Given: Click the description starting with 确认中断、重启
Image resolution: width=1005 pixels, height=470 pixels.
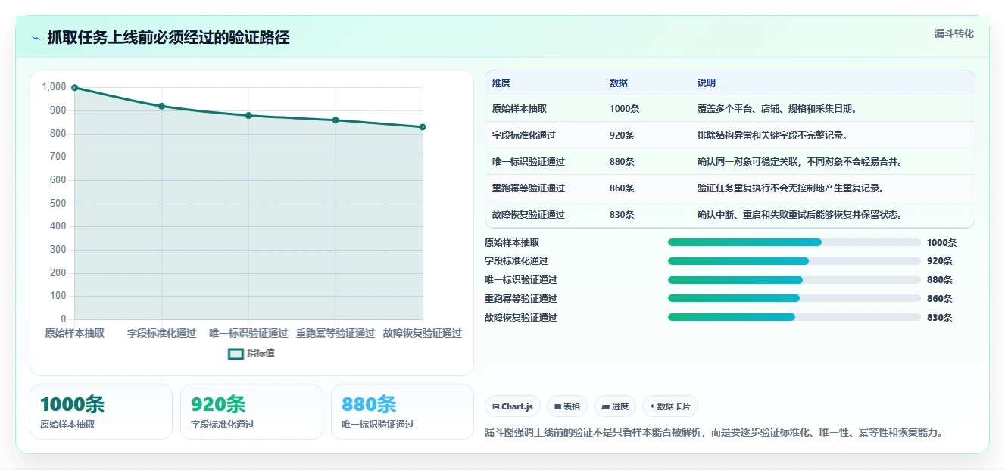Looking at the screenshot, I should pyautogui.click(x=801, y=215).
